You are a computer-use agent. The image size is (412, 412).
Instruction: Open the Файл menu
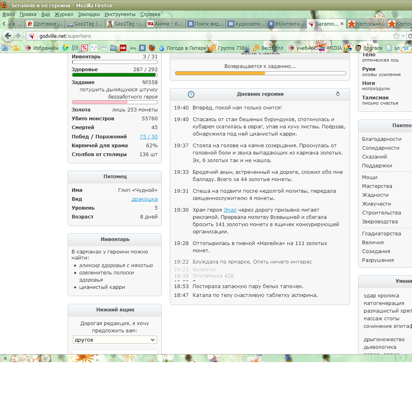(x=9, y=14)
